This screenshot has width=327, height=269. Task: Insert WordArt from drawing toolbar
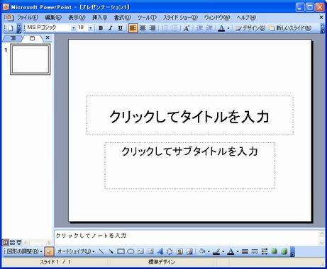coord(160,251)
